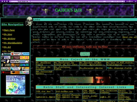Click the Cajeck's Lair banner title
The image size is (137, 102).
pos(68,10)
